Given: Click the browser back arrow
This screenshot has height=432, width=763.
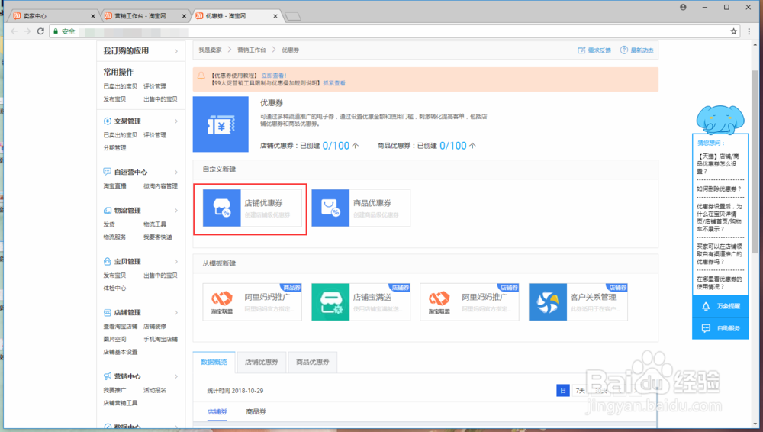Looking at the screenshot, I should (x=14, y=31).
